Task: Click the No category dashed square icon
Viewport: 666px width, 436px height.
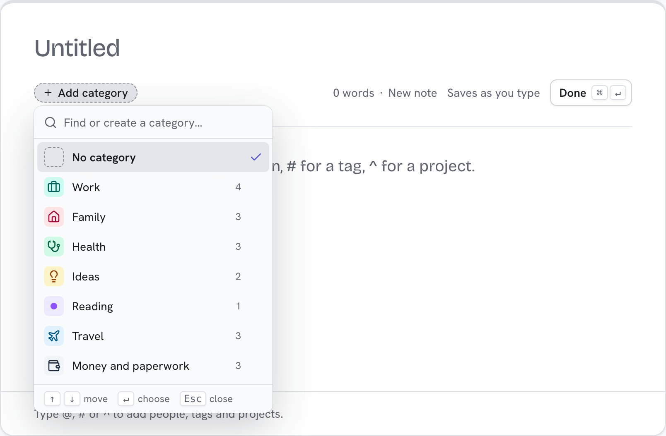Action: point(54,157)
